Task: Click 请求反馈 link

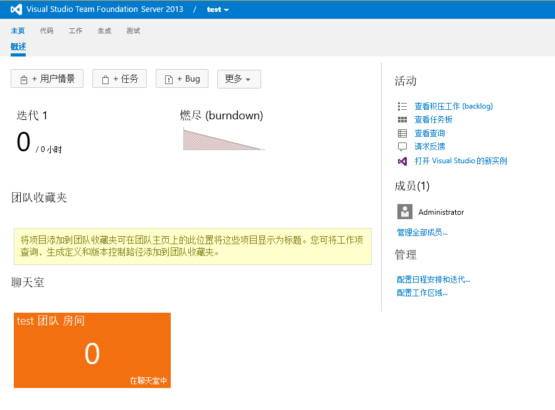Action: 429,146
